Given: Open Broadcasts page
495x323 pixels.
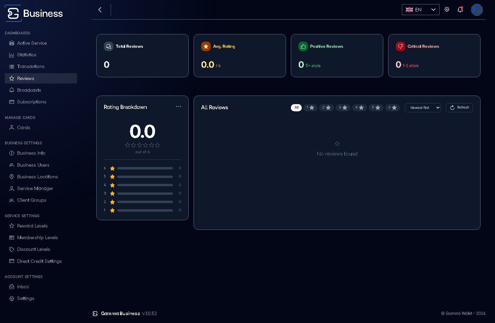Looking at the screenshot, I should (x=41, y=90).
